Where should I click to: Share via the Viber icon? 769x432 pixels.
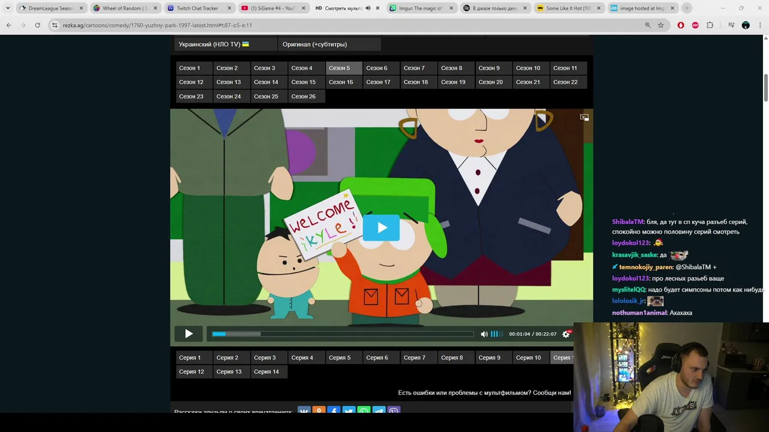click(394, 412)
